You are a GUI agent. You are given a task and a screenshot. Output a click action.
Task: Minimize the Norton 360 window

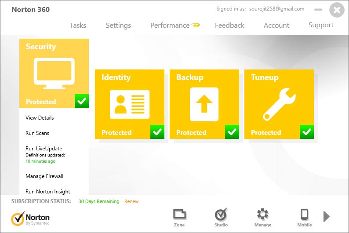[x=318, y=10]
